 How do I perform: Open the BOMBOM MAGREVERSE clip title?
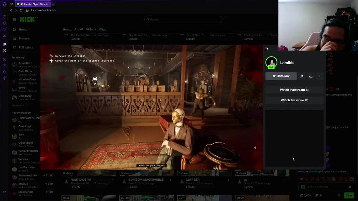coord(146,180)
